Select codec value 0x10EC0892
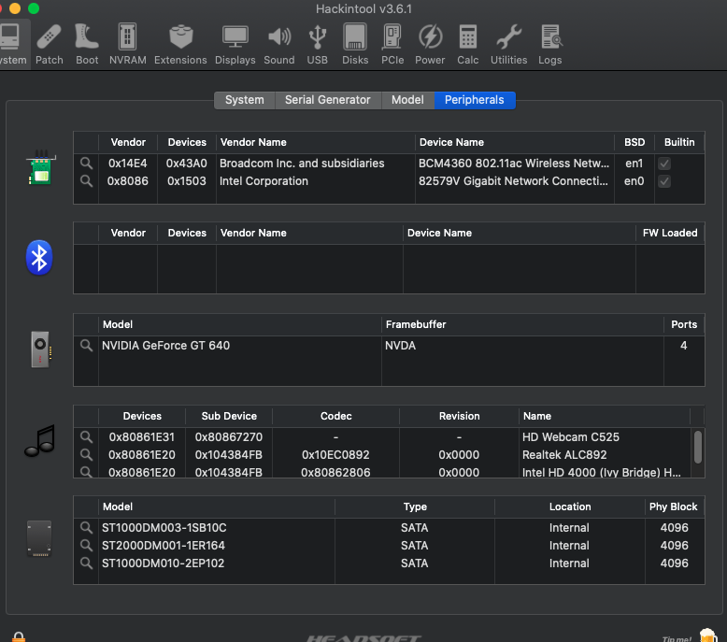Viewport: 727px width, 642px height. click(335, 454)
